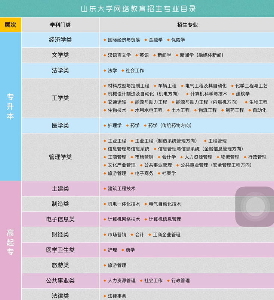This screenshot has width=274, height=300.
Task: Select the major 能源与动力工程（内燃机方向）
Action: click(207, 102)
